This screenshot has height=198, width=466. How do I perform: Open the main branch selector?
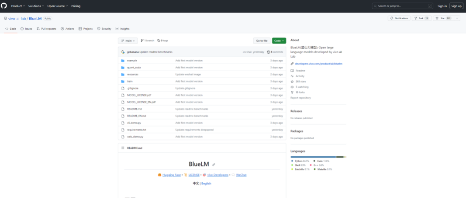(x=128, y=41)
